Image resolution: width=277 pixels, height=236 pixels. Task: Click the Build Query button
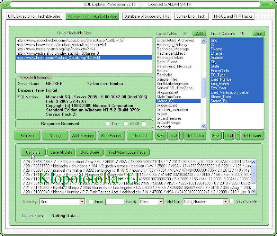(90, 152)
